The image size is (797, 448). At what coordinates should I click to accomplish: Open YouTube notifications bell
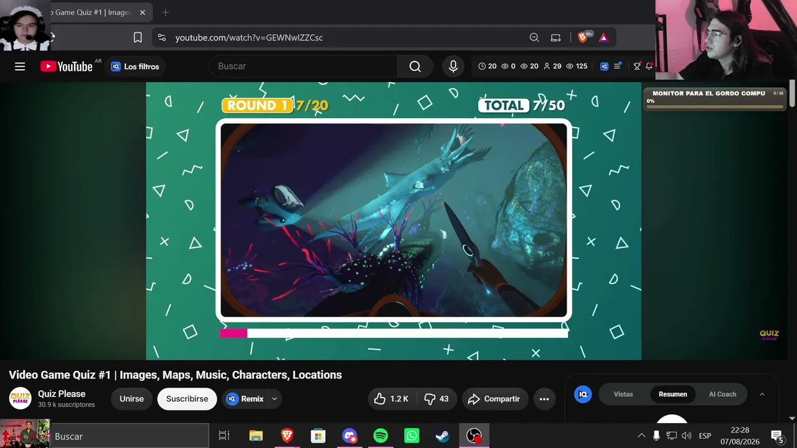(649, 66)
